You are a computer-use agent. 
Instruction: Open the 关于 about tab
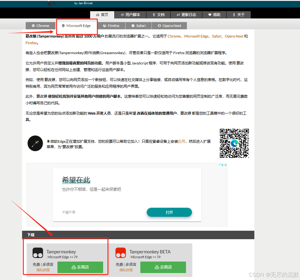pyautogui.click(x=239, y=15)
